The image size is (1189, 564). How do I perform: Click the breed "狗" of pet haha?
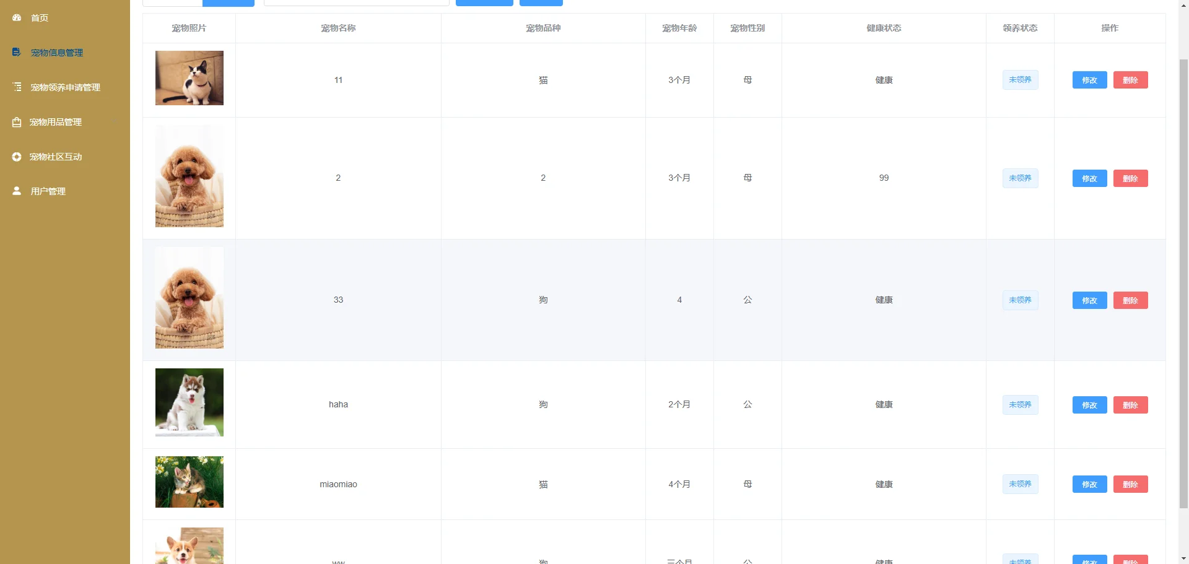pos(543,404)
